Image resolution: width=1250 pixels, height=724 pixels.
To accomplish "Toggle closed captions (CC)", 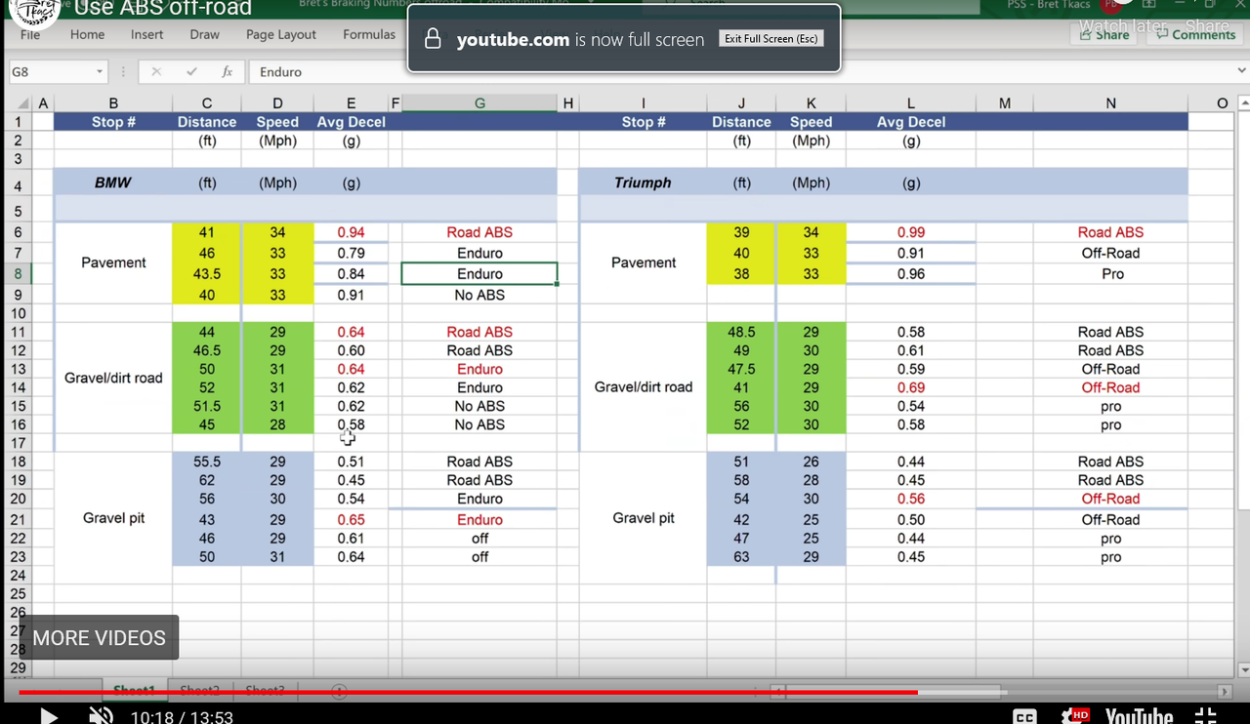I will (x=1024, y=717).
